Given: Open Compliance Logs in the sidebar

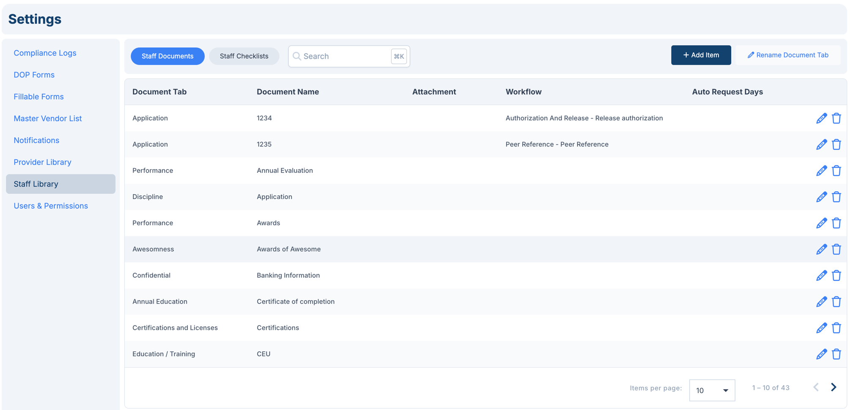Looking at the screenshot, I should (x=45, y=53).
